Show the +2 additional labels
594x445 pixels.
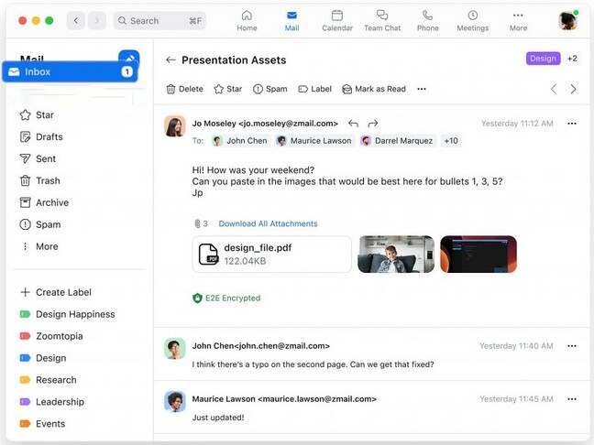pyautogui.click(x=572, y=59)
